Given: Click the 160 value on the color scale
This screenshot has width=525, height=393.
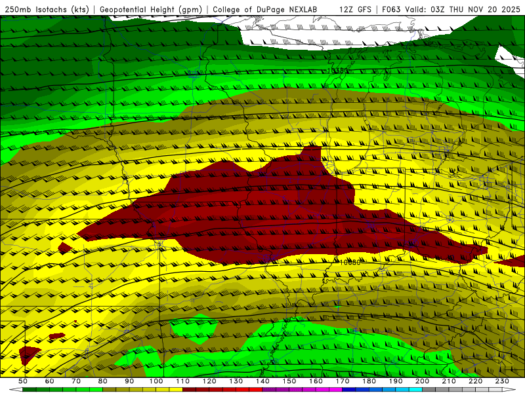Looking at the screenshot, I should coord(316,381).
